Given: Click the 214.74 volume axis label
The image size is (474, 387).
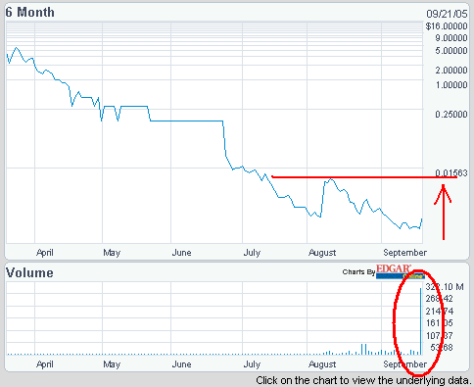Looking at the screenshot, I should point(440,312).
